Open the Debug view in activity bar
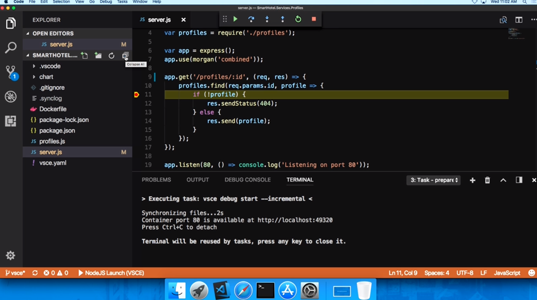 [10, 96]
